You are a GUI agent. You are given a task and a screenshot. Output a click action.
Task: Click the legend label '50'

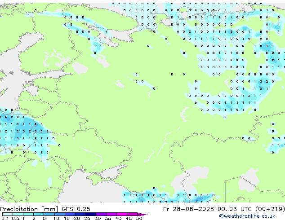click(139, 218)
